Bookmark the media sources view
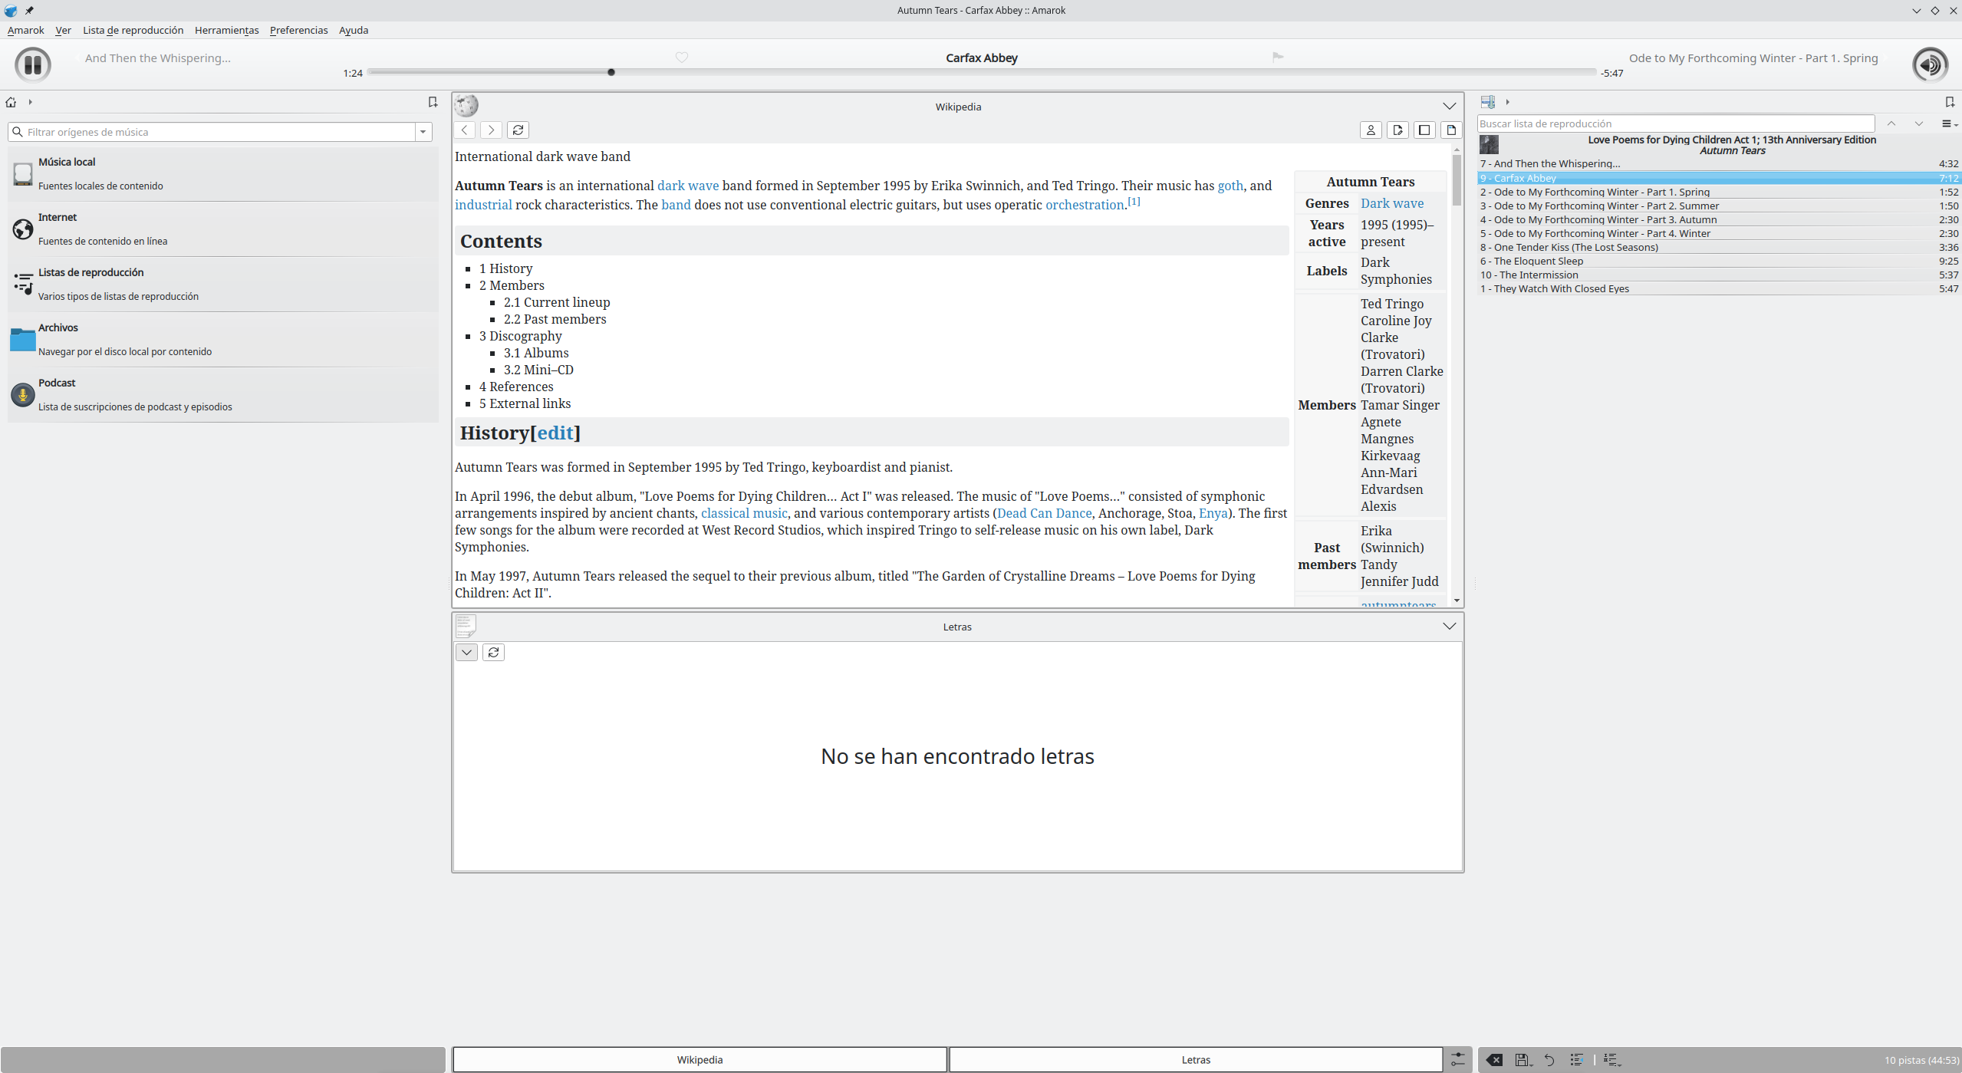This screenshot has height=1073, width=1962. (x=433, y=102)
